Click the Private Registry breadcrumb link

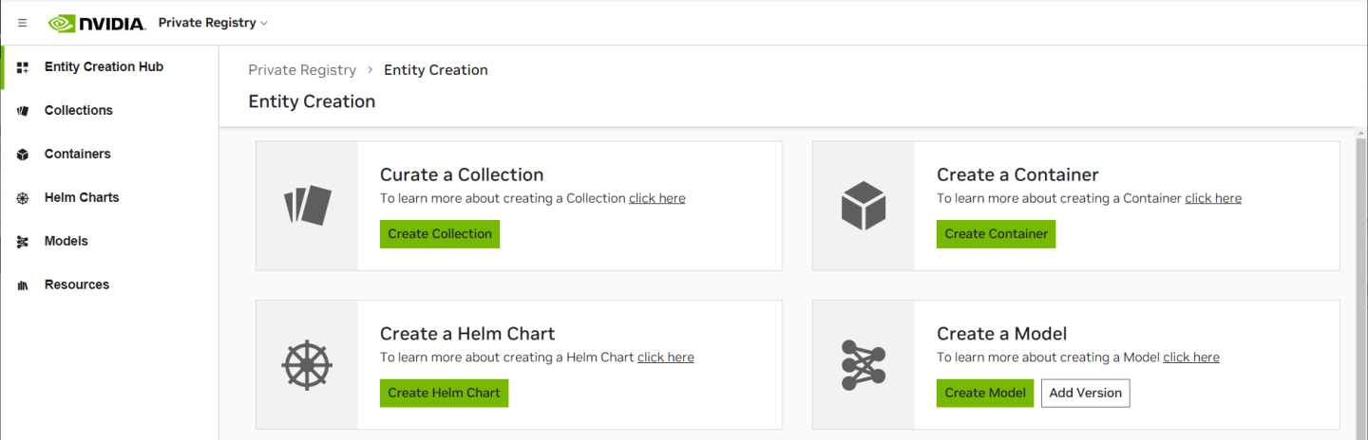tap(302, 70)
